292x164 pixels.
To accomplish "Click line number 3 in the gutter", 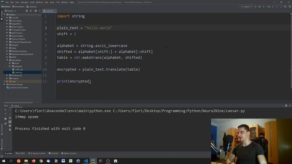I will pyautogui.click(x=46, y=28).
